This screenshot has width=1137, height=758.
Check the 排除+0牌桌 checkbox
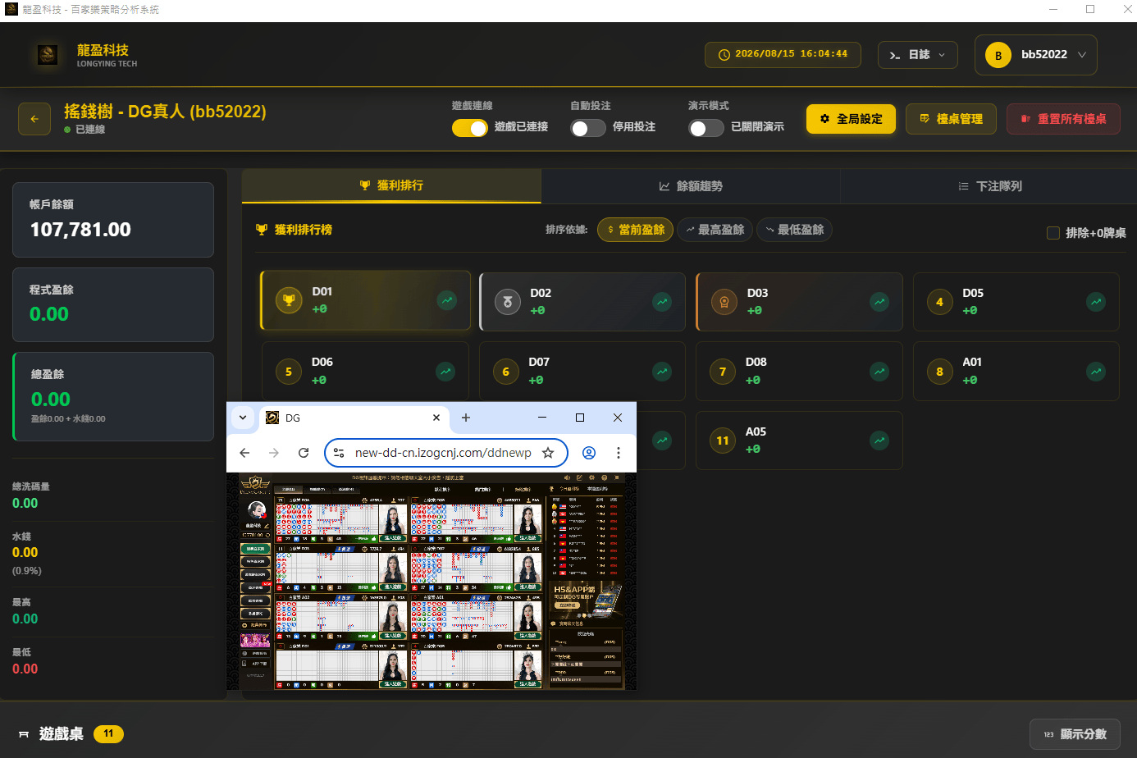pos(1053,233)
